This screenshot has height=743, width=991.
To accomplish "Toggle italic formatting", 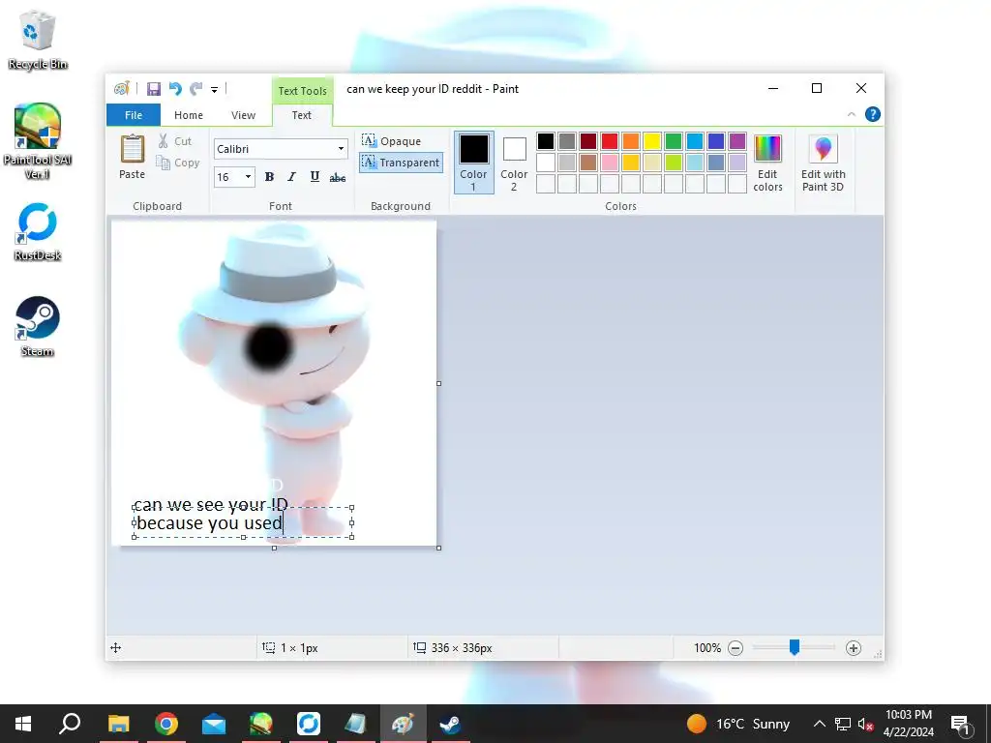I will tap(291, 177).
